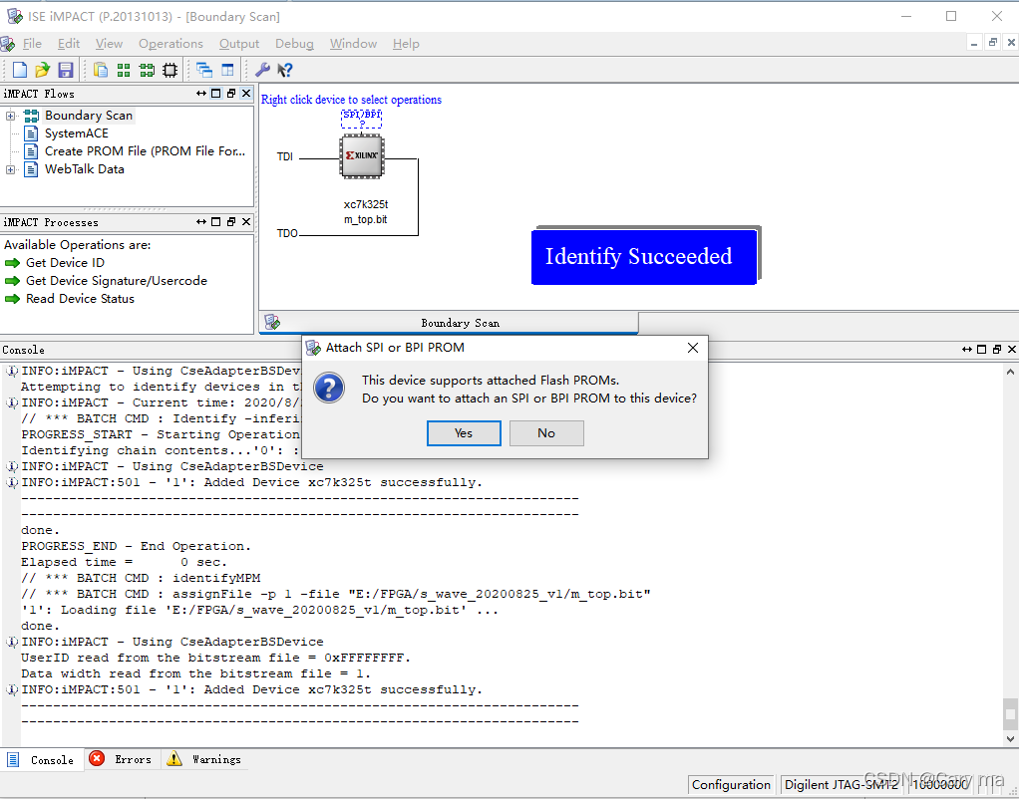Close the Attach SPI or BPI PROM dialog
This screenshot has height=799, width=1019.
[693, 348]
